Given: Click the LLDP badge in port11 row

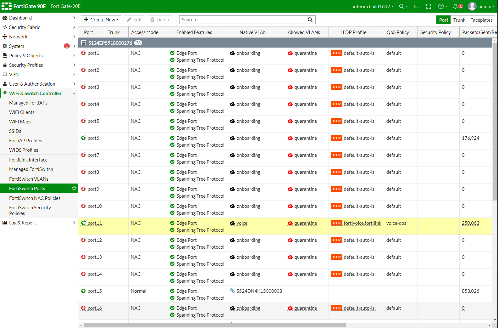Looking at the screenshot, I should click(337, 223).
